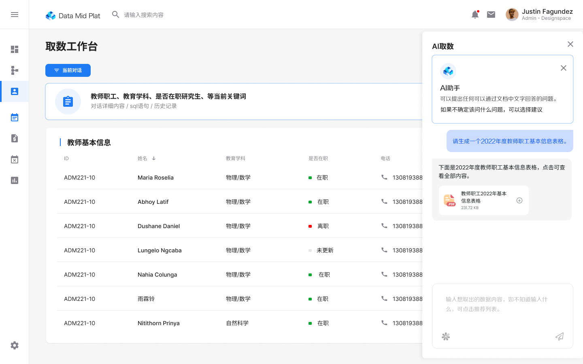Select the Dushane Daniel name cell
Screen dimensions: 583x364
coord(159,226)
